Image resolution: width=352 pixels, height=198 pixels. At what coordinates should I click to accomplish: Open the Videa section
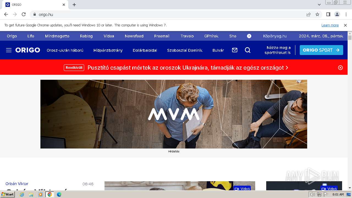point(109,36)
